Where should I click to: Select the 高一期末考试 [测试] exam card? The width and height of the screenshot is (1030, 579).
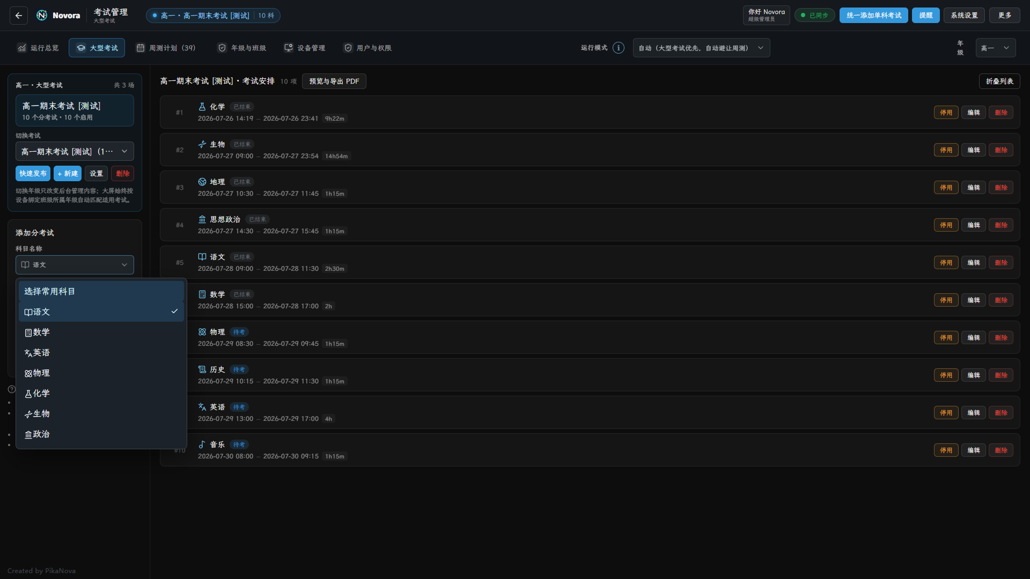tap(75, 110)
